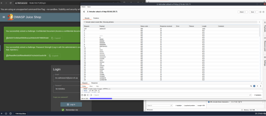Image resolution: width=266 pixels, height=116 pixels.
Task: Switch to the Request tab
Action: [85, 83]
